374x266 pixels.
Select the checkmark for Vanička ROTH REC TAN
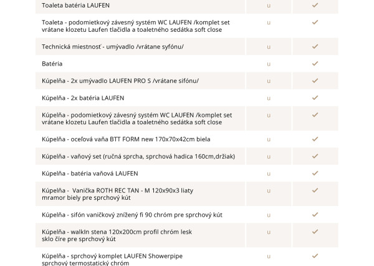(x=315, y=194)
